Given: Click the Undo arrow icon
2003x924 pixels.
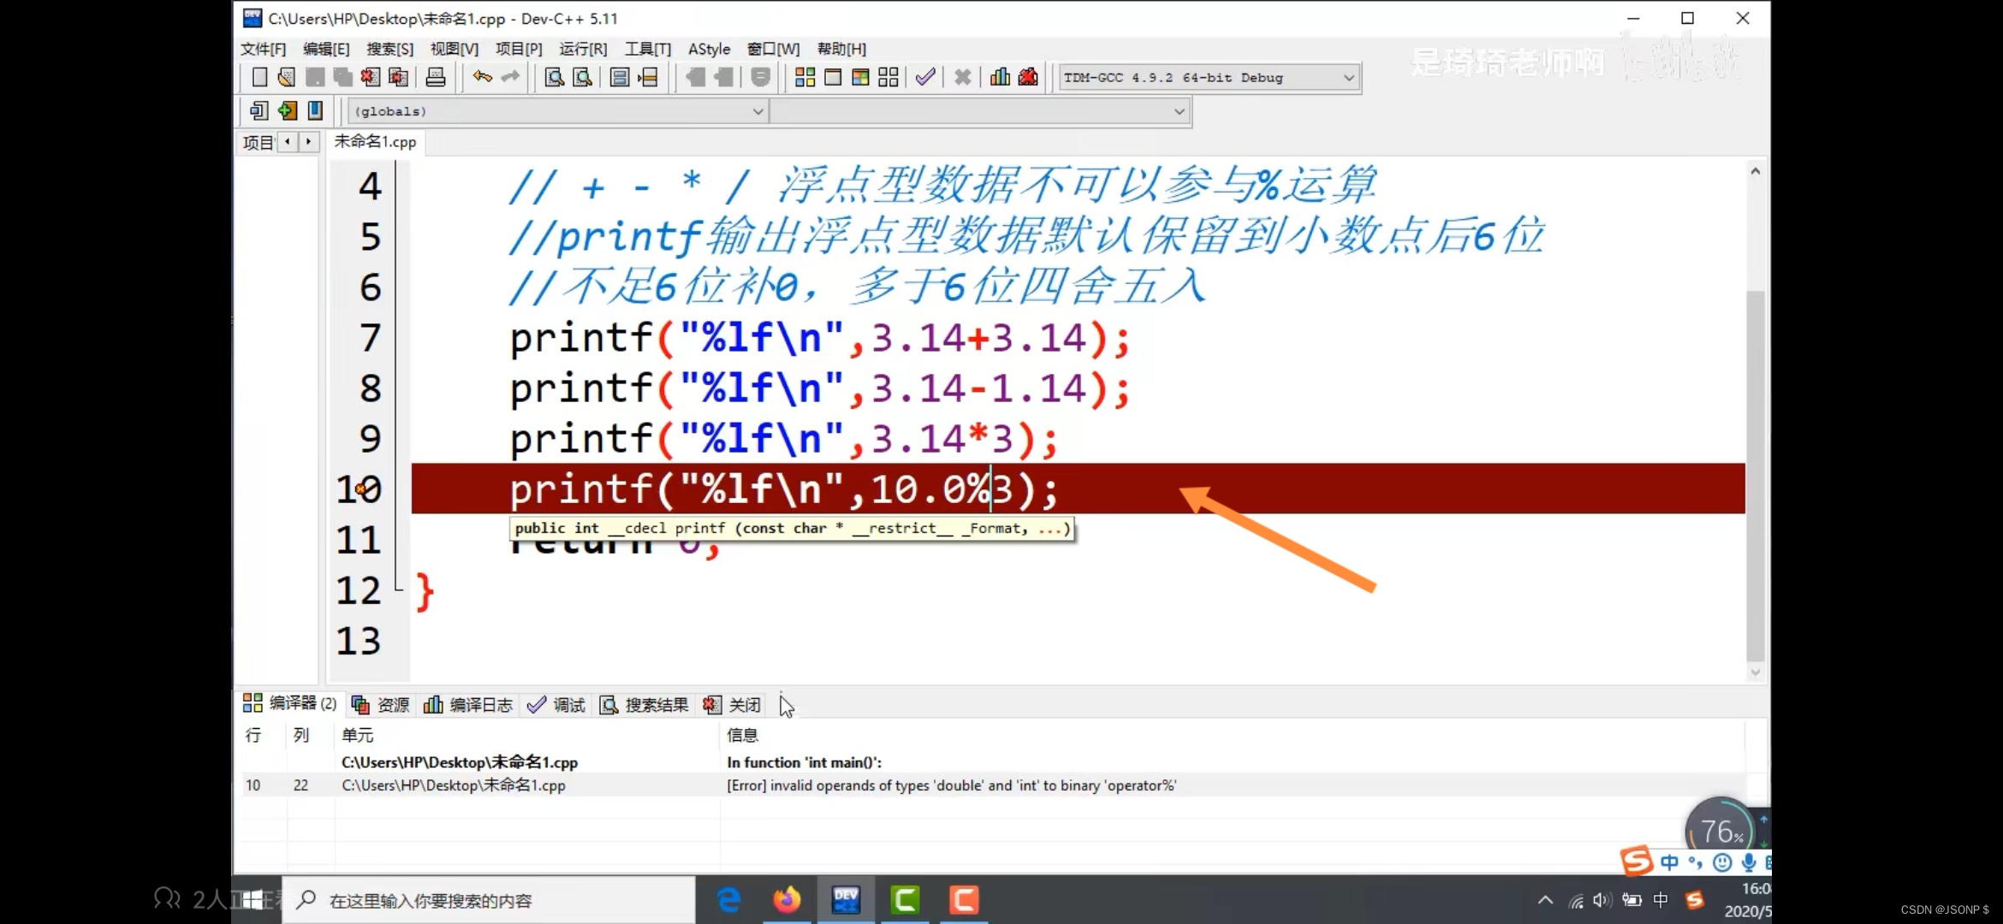Looking at the screenshot, I should tap(483, 78).
